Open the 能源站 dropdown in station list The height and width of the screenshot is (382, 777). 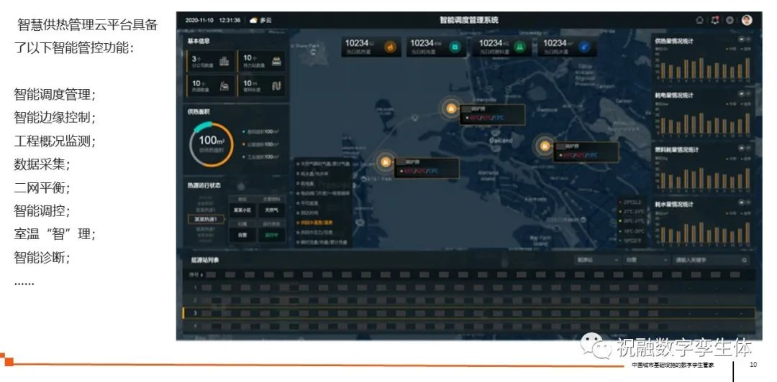click(596, 260)
